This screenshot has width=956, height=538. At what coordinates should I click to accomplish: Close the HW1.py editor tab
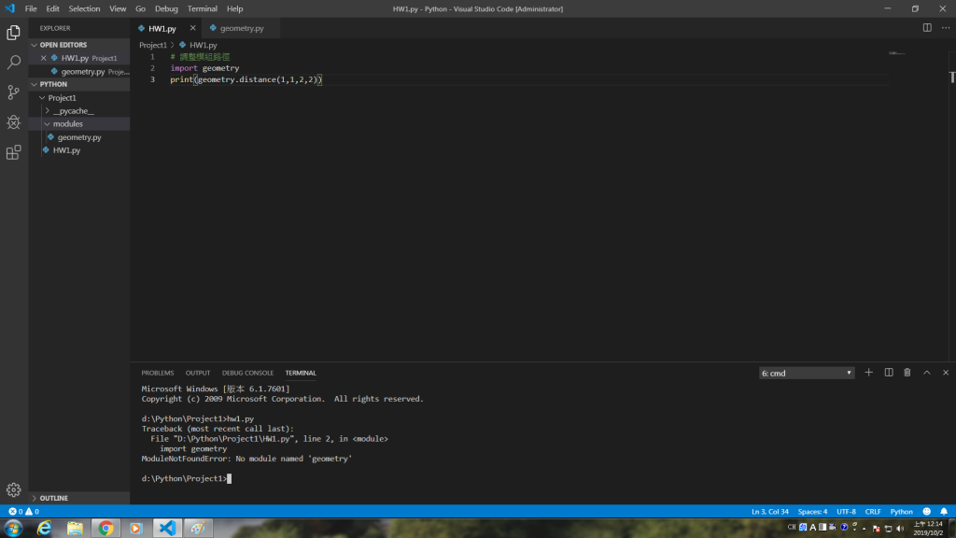(192, 28)
